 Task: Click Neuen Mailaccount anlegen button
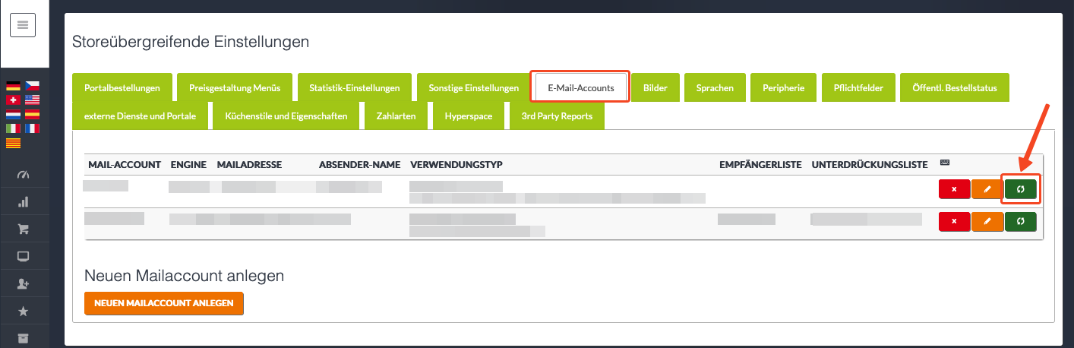pyautogui.click(x=164, y=303)
